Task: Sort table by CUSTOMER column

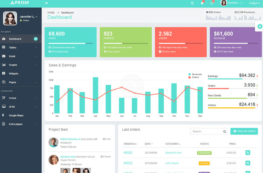Action: (173, 144)
